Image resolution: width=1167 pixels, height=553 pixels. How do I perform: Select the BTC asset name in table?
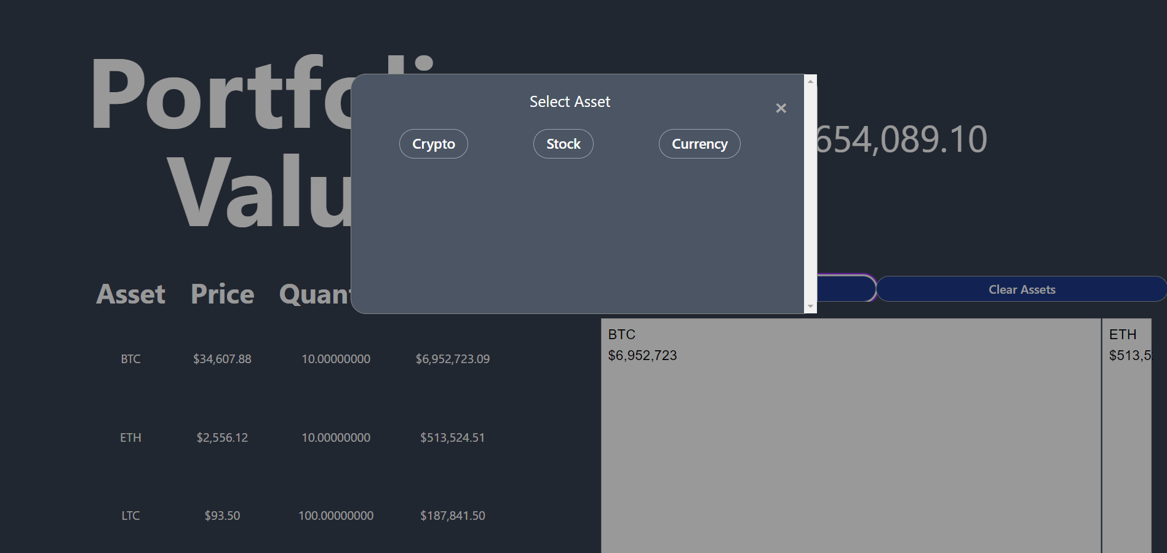(130, 359)
